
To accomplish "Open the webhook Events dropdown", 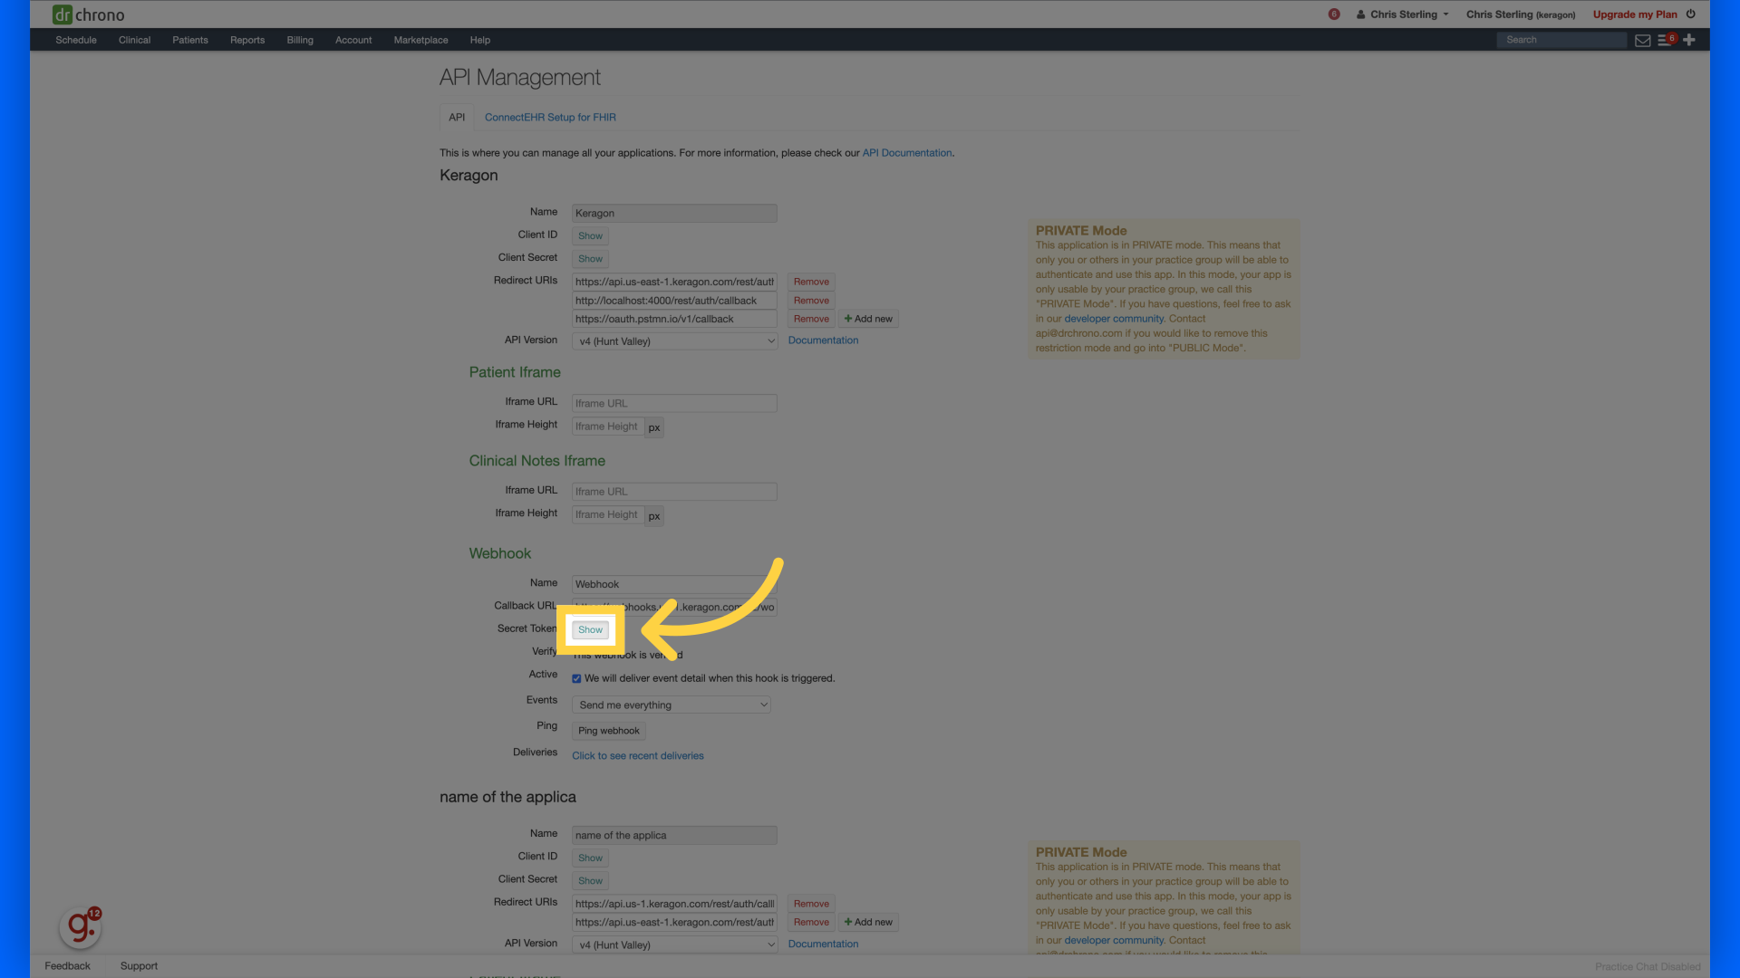I will [x=671, y=705].
